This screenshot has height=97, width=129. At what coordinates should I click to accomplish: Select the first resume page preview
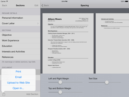pos(68,43)
